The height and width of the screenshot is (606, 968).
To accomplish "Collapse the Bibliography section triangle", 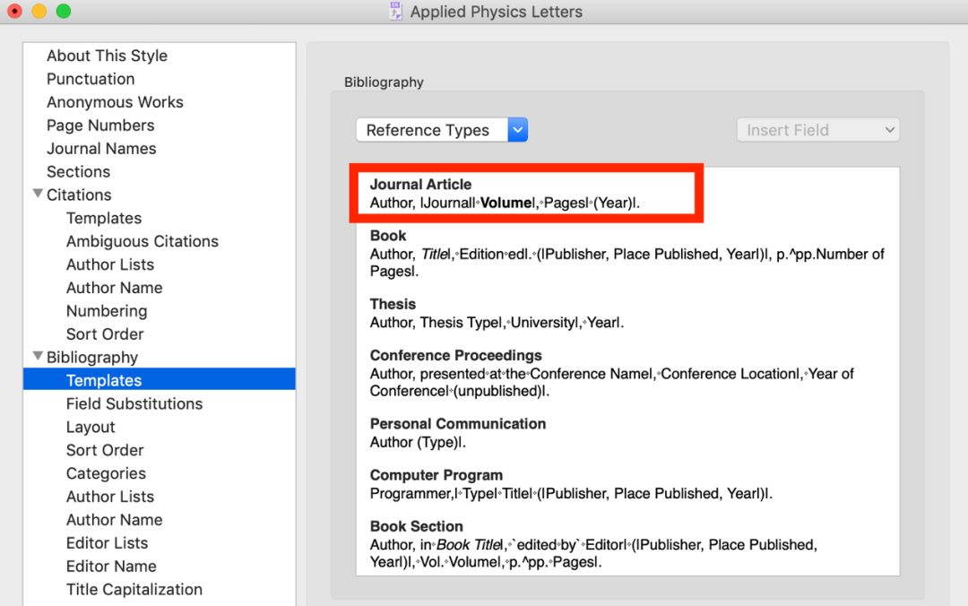I will click(38, 356).
